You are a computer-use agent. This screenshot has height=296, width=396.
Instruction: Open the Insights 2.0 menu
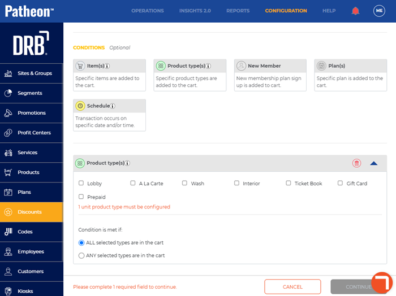(195, 11)
